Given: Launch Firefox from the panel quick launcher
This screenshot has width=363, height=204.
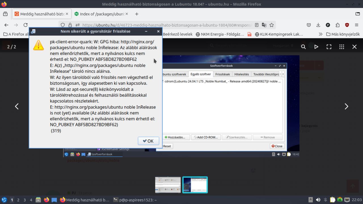Looking at the screenshot, I should tap(47, 200).
